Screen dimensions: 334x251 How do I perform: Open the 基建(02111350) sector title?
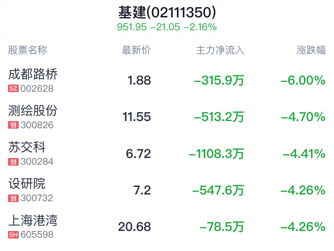(x=167, y=12)
